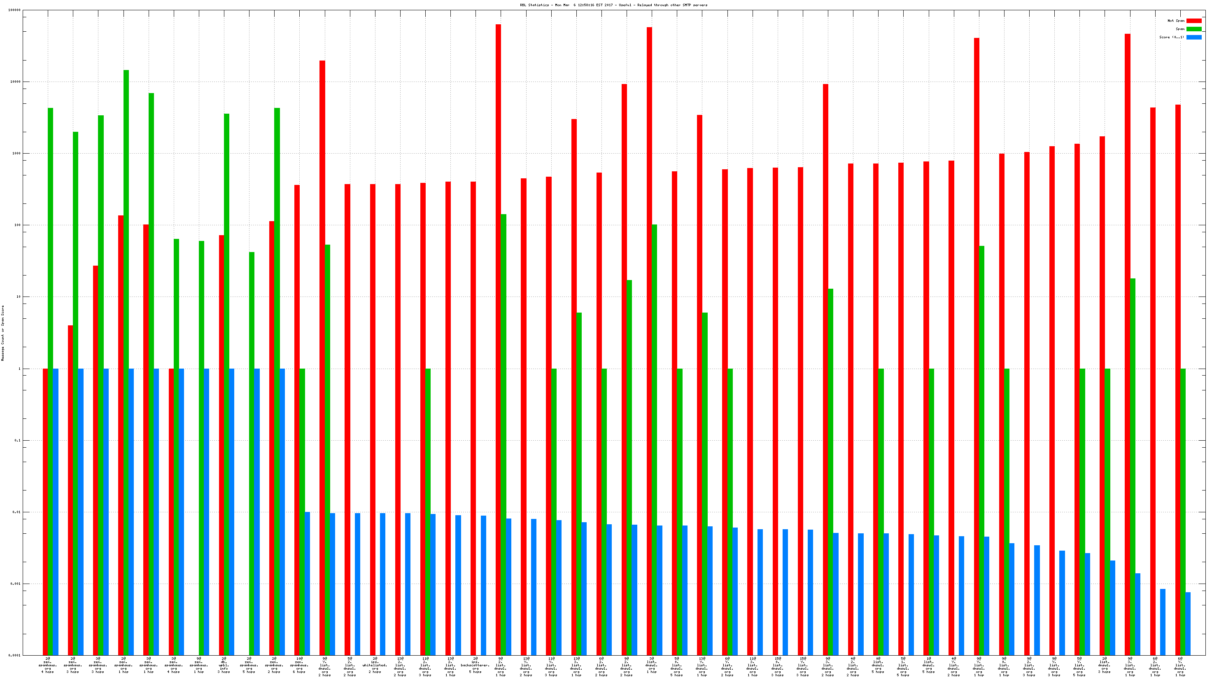1212x682 pixels.
Task: Click the "Not Spam" legend text
Action: (x=1176, y=21)
